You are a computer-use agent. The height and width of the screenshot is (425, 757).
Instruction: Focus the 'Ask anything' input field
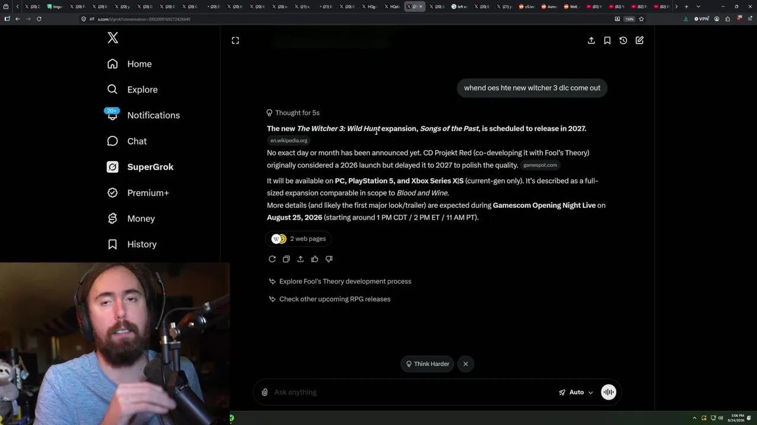click(413, 393)
